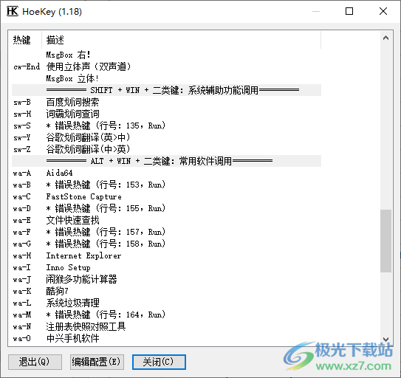Select the sw-Y 谷歌划词翻译(英>中) row
This screenshot has height=378, width=401.
point(166,137)
